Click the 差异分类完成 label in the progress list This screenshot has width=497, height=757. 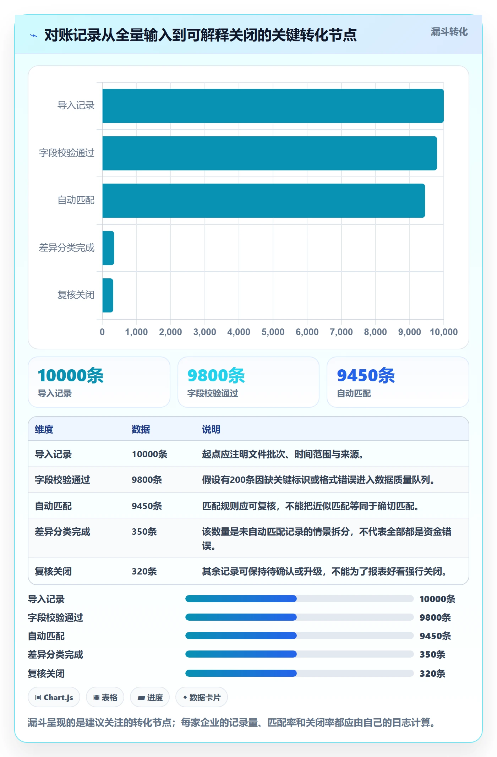56,654
